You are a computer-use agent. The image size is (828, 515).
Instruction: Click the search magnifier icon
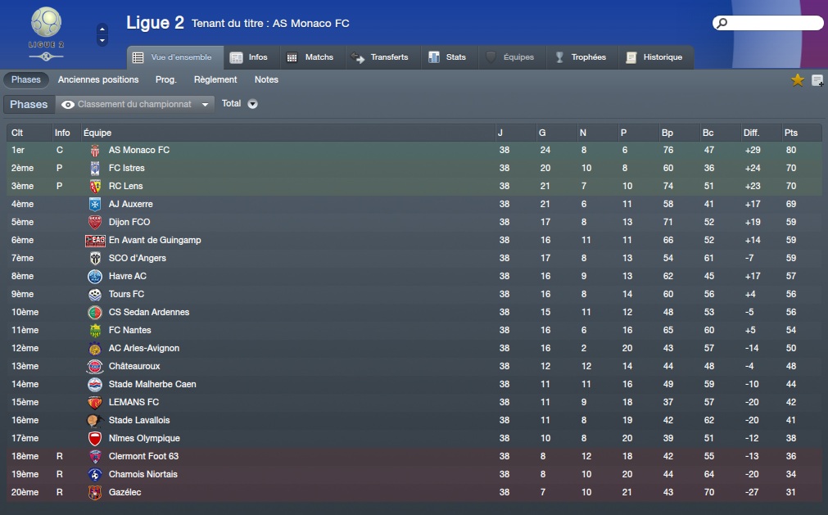pyautogui.click(x=722, y=23)
